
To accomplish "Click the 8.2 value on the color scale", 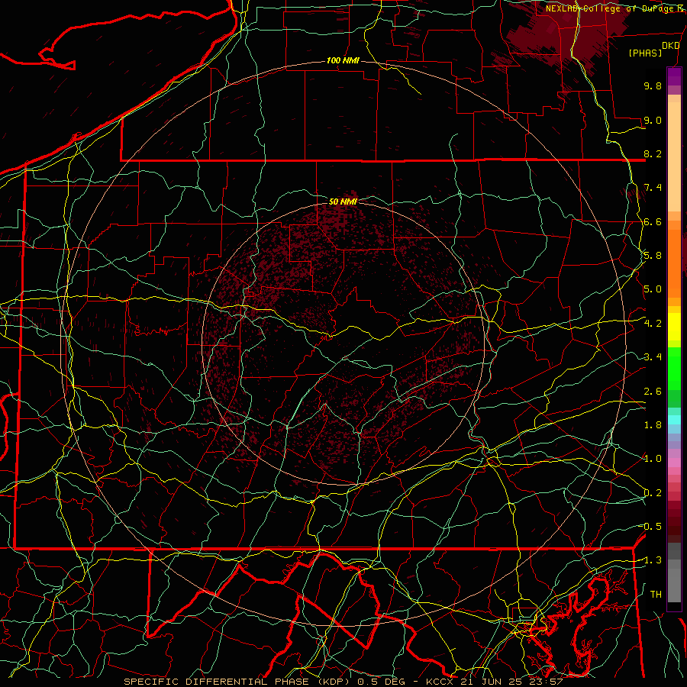I will tap(653, 153).
